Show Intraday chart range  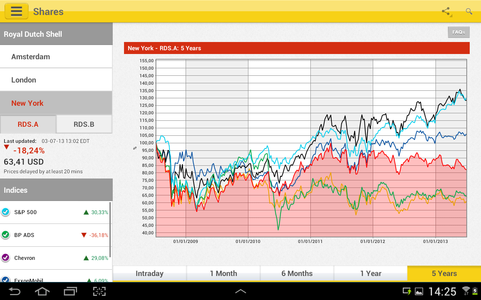click(x=150, y=273)
